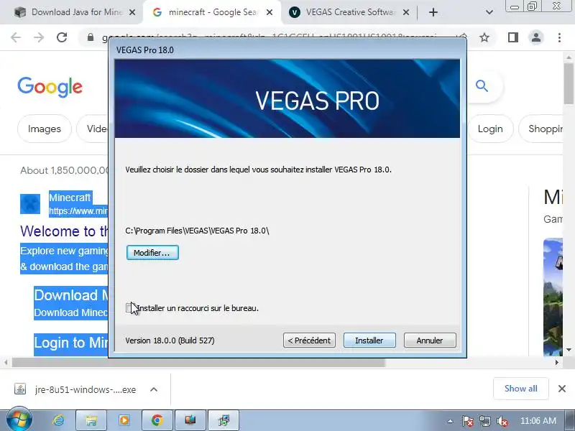This screenshot has height=431, width=575.
Task: Reload the current page
Action: click(x=62, y=37)
